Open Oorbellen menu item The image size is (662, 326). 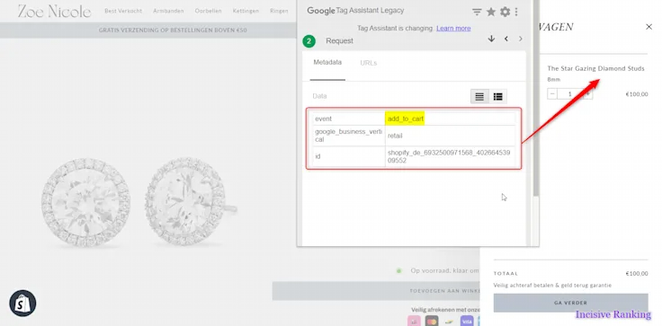tap(208, 11)
